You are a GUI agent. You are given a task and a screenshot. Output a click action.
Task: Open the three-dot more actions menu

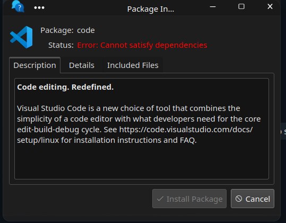39,7
